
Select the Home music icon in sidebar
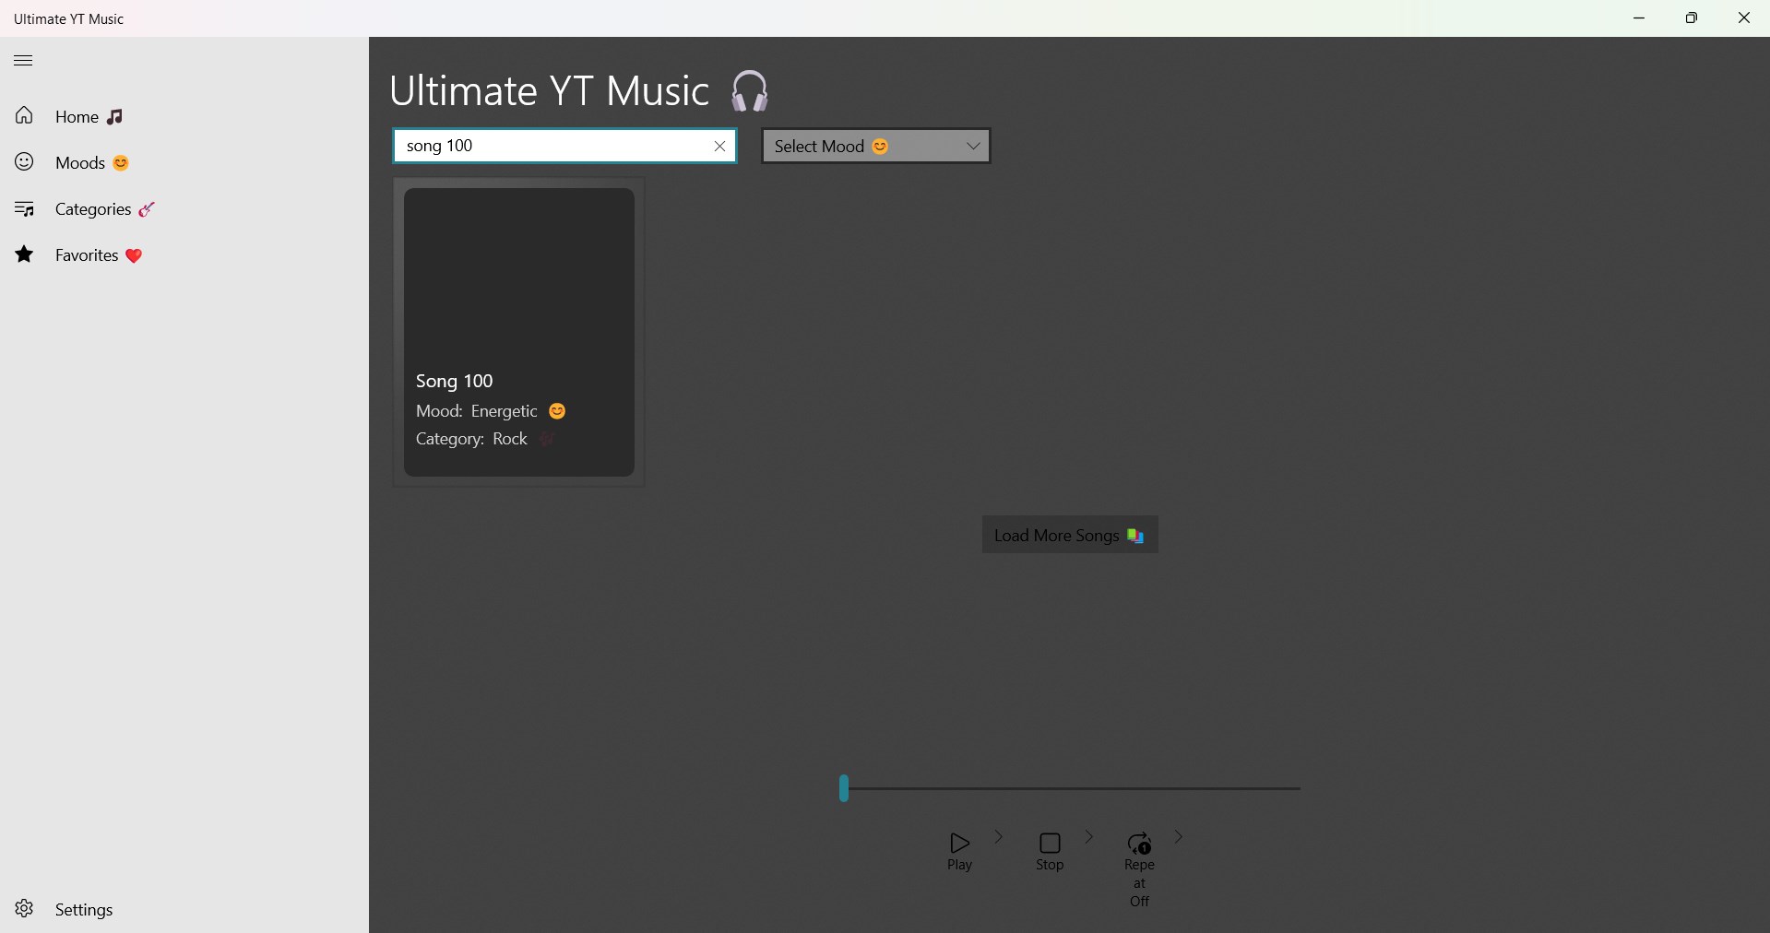pos(116,115)
